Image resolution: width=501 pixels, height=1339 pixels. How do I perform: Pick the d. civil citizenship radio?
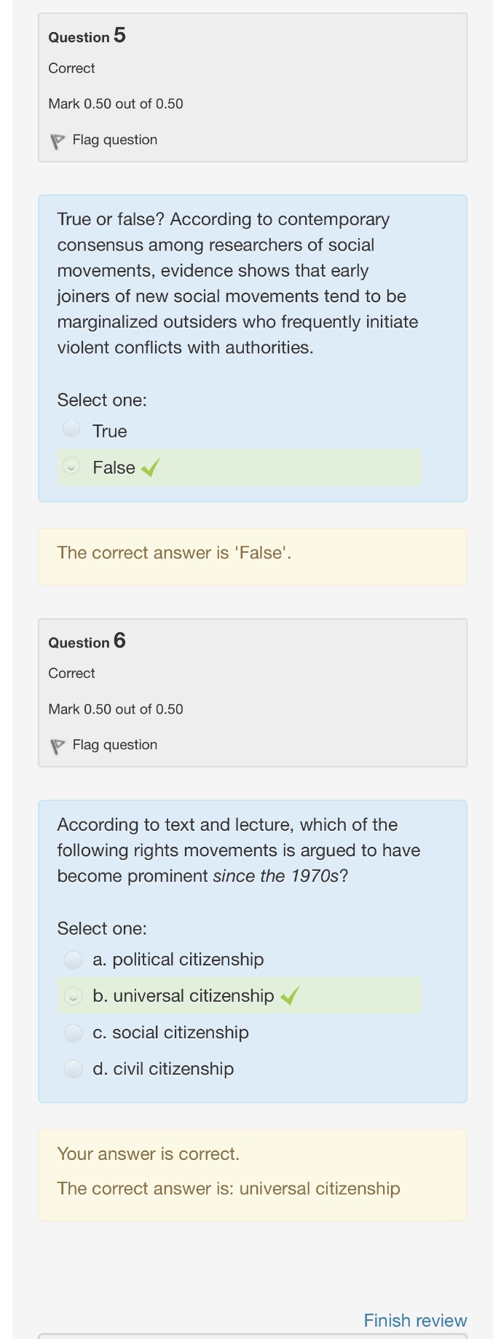[x=73, y=1069]
